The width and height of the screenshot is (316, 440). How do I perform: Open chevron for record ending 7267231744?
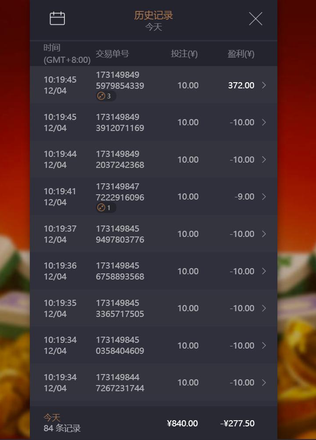[264, 382]
